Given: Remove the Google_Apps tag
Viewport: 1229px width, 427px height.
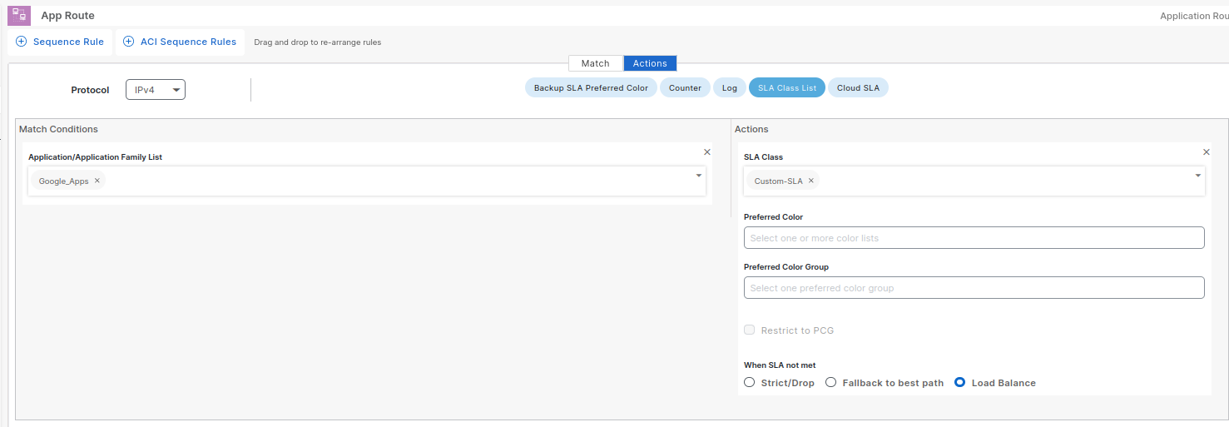Looking at the screenshot, I should 97,181.
